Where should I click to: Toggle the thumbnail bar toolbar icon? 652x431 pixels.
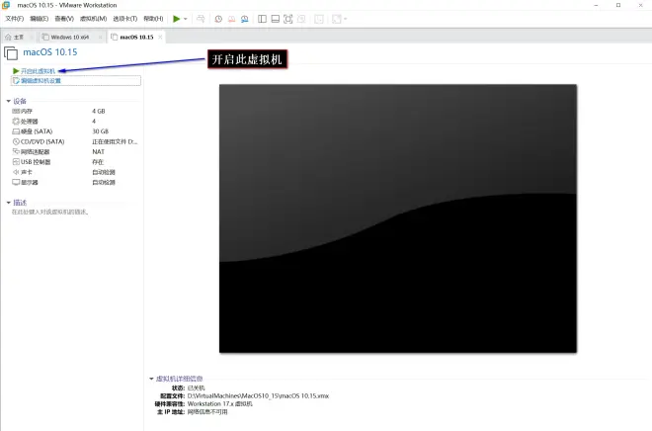(x=275, y=19)
